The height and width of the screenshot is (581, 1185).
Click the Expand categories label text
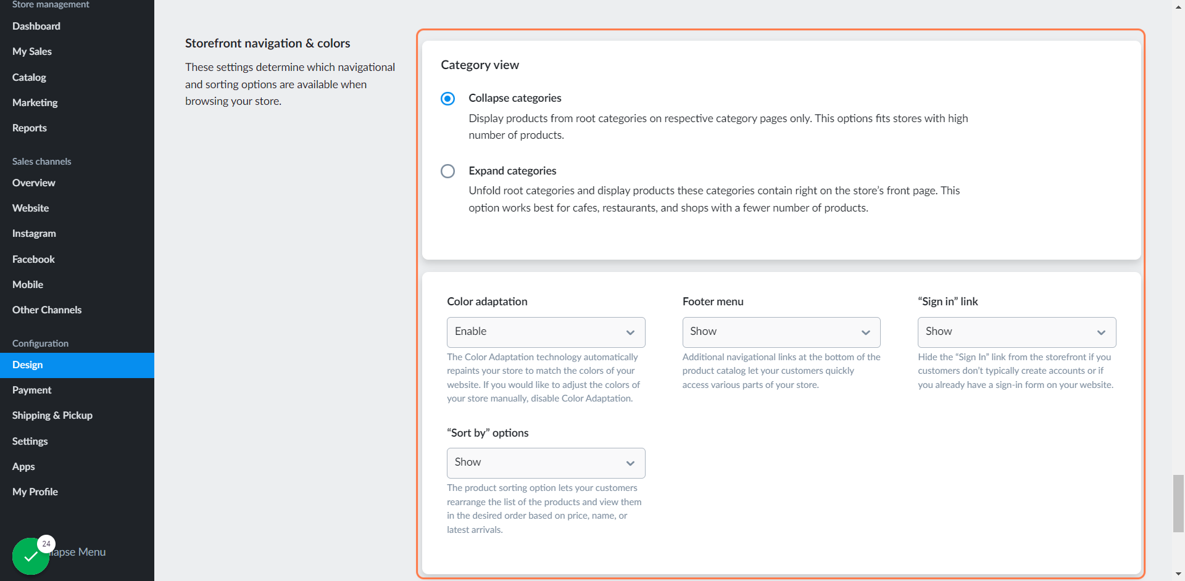tap(512, 171)
